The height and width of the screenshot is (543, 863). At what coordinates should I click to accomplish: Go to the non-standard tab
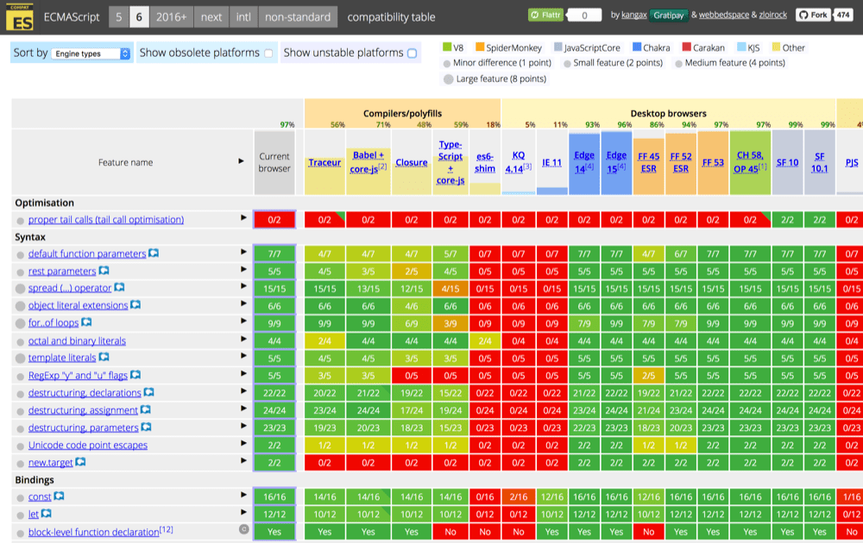298,17
